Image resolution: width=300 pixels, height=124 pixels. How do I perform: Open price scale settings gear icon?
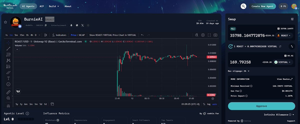click(x=213, y=99)
